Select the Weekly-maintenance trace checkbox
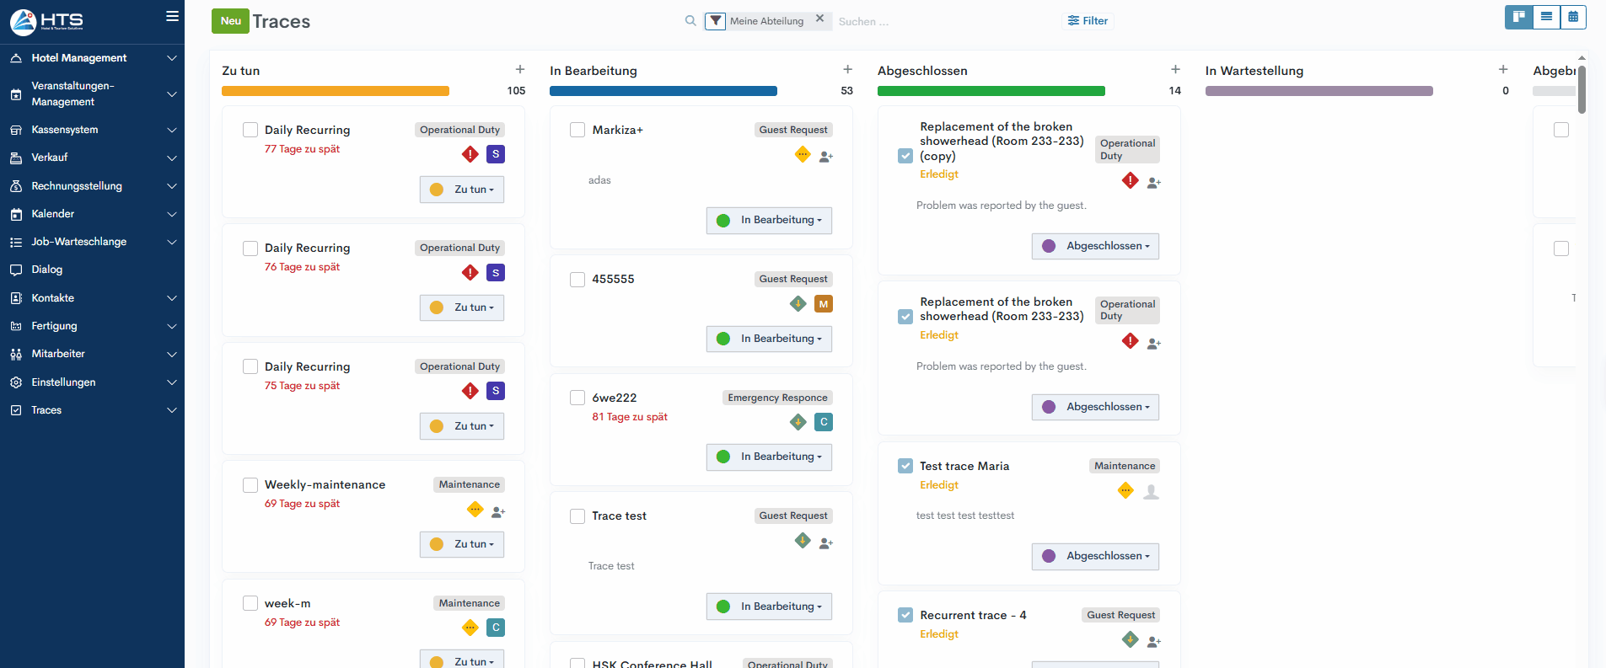 coord(250,485)
